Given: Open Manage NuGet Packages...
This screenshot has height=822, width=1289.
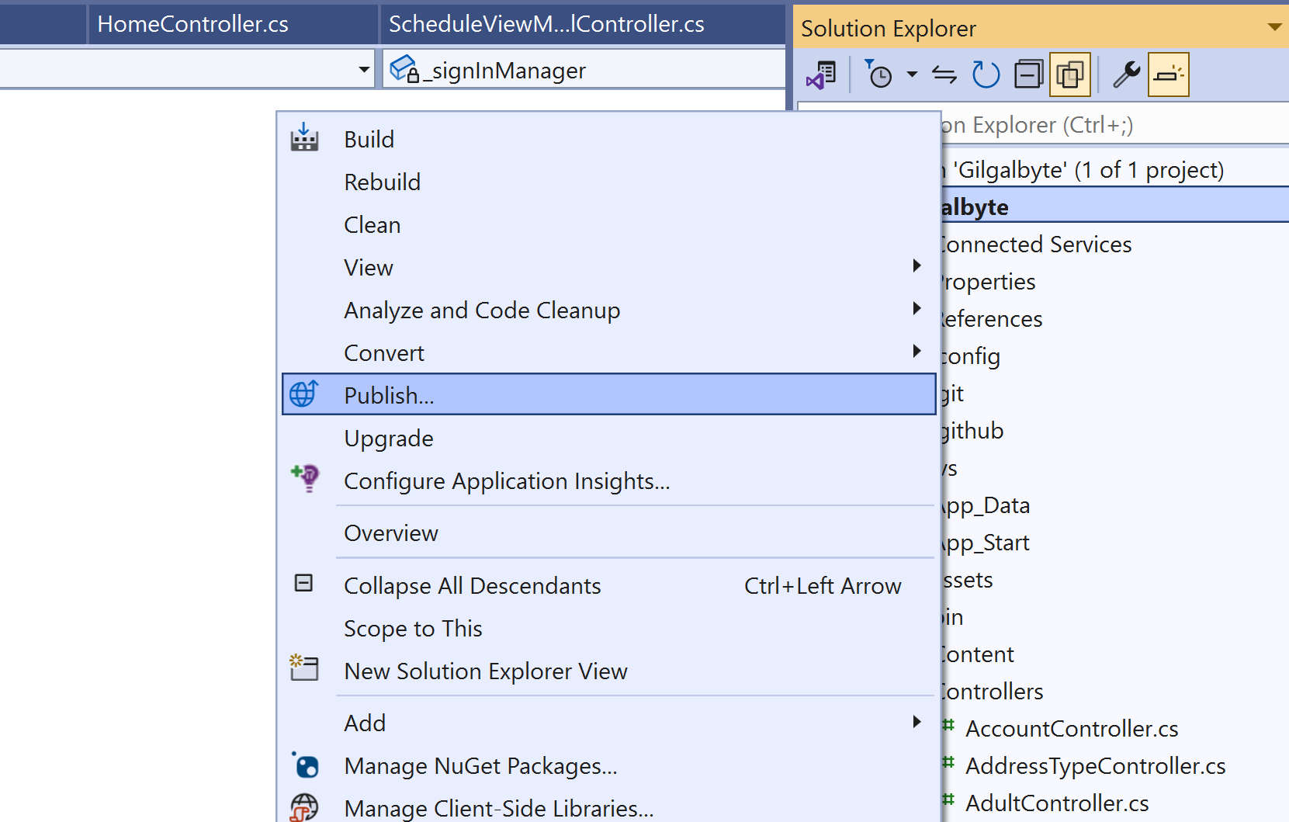Looking at the screenshot, I should tap(608, 765).
